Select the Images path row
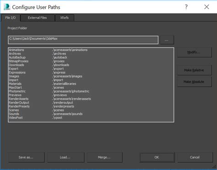217x170 pixels. (x=91, y=76)
